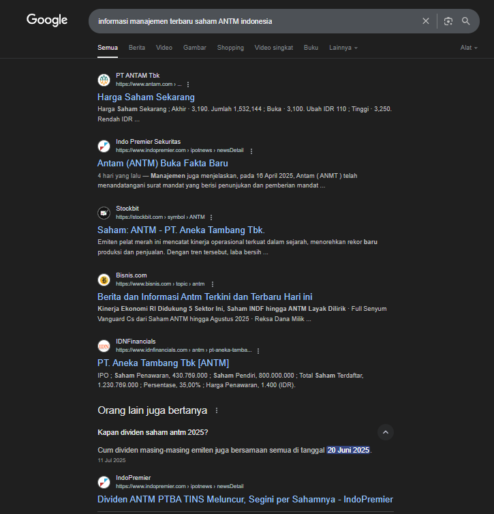Viewport: 494px width, 514px height.
Task: Click the IndoPremier favicon in the dividend answer
Action: 104,482
